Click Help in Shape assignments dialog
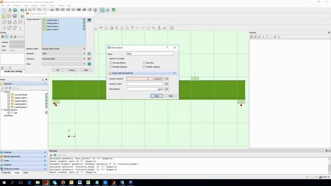 [86, 70]
